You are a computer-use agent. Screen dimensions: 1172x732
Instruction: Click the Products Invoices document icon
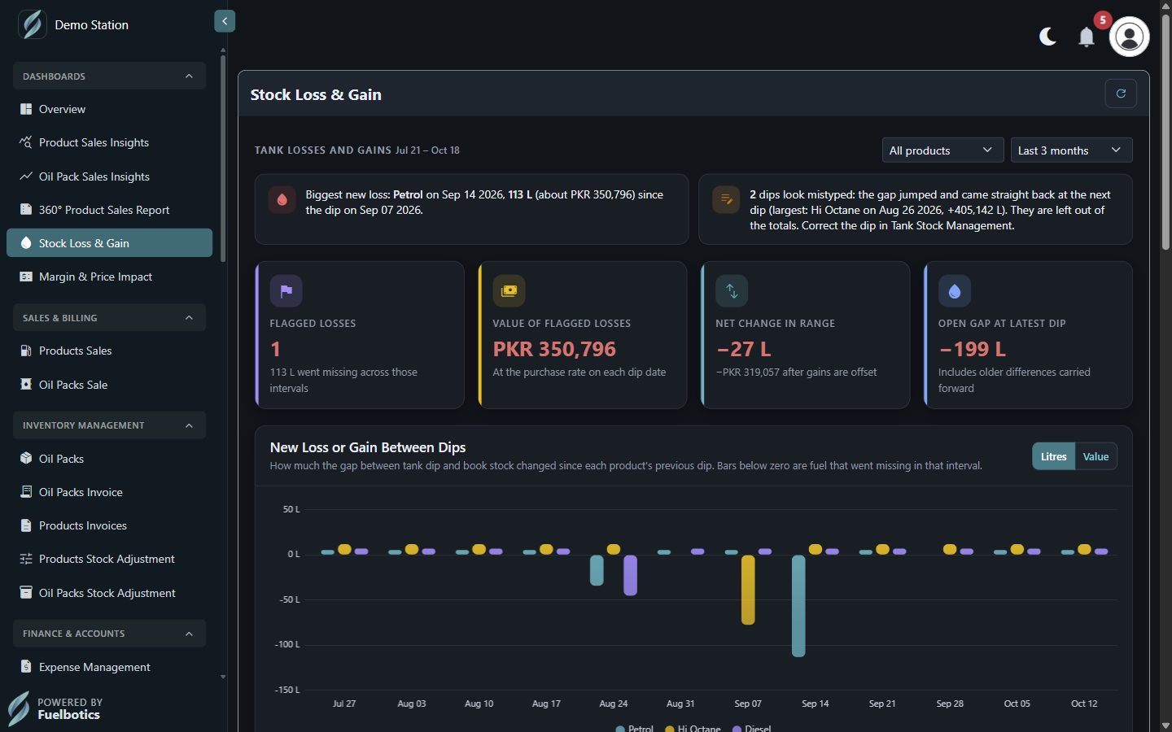[26, 525]
